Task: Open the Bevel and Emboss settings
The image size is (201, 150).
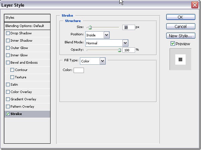Action: tap(24, 63)
